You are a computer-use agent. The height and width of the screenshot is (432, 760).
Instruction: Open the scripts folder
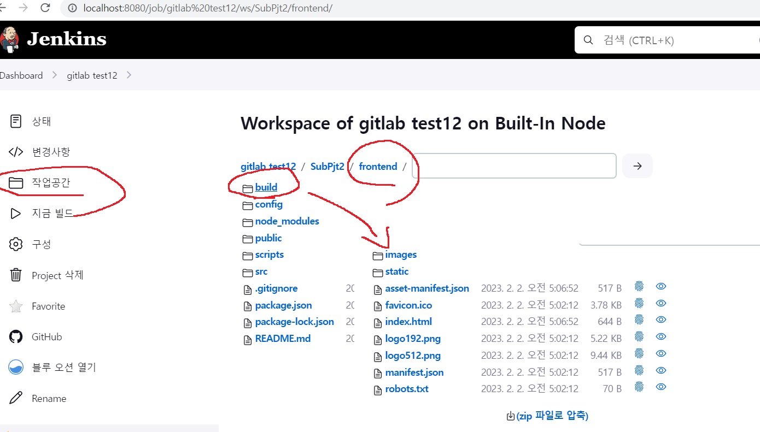270,255
